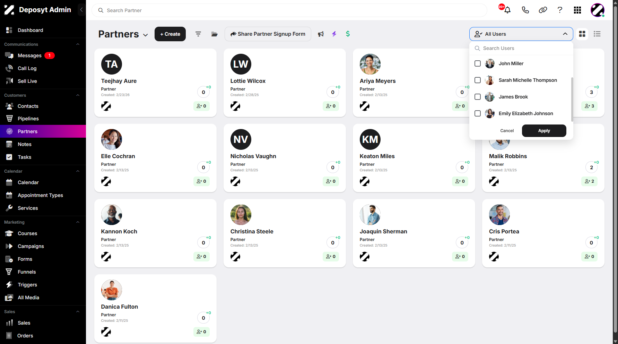Open the Christina Steele partner name
618x344 pixels.
coord(252,231)
